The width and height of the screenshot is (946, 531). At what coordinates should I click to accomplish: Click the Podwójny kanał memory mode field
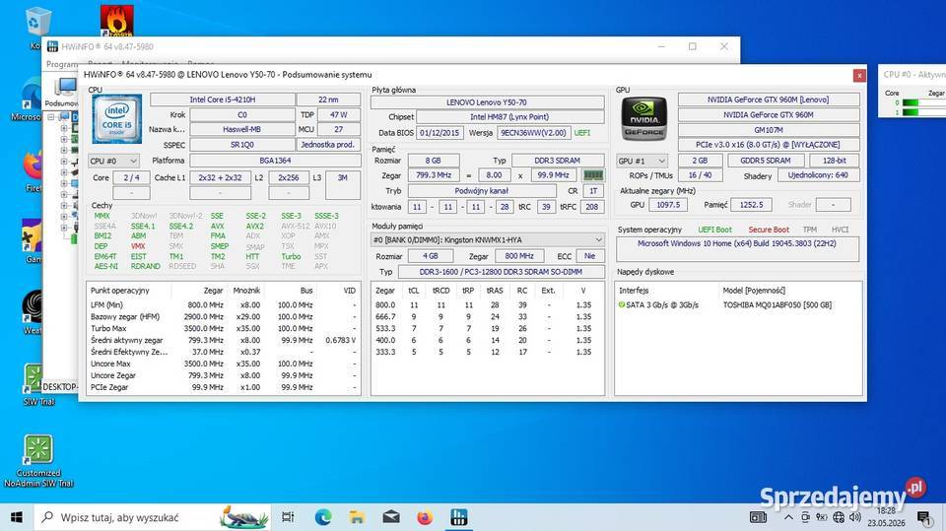[x=482, y=191]
